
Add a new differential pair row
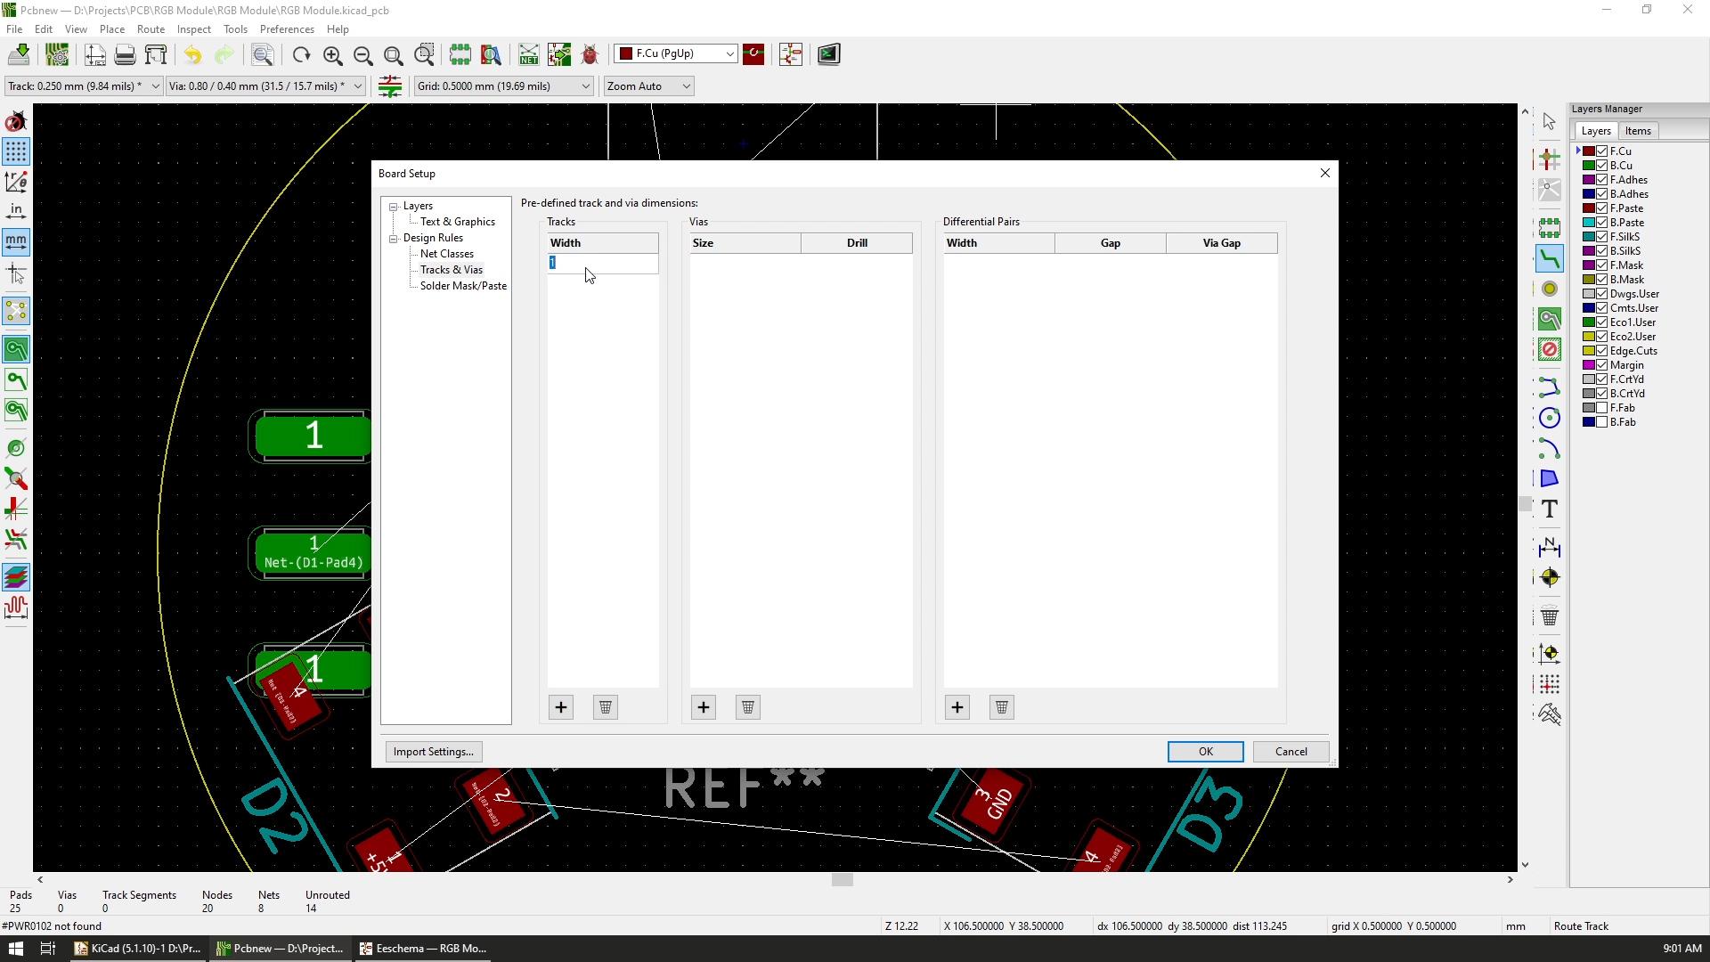[957, 707]
